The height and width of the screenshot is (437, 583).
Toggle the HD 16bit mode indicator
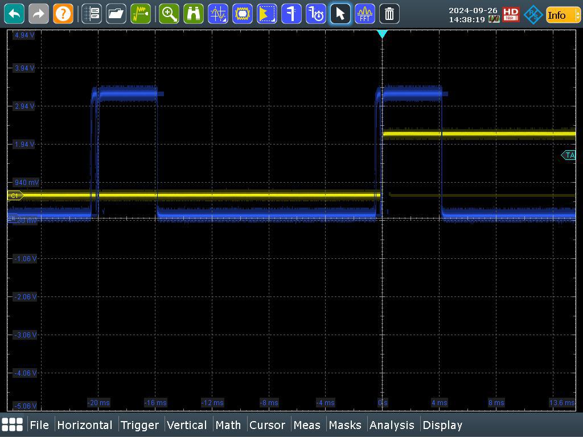(x=511, y=14)
